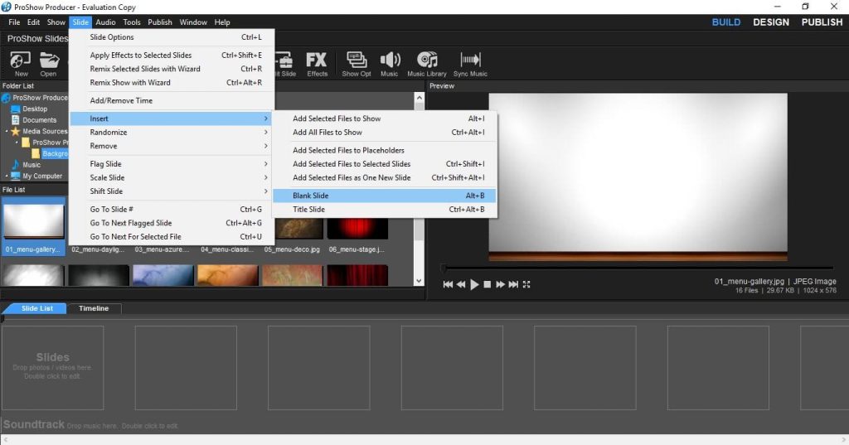
Task: Click the New show toolbar icon
Action: [x=21, y=62]
